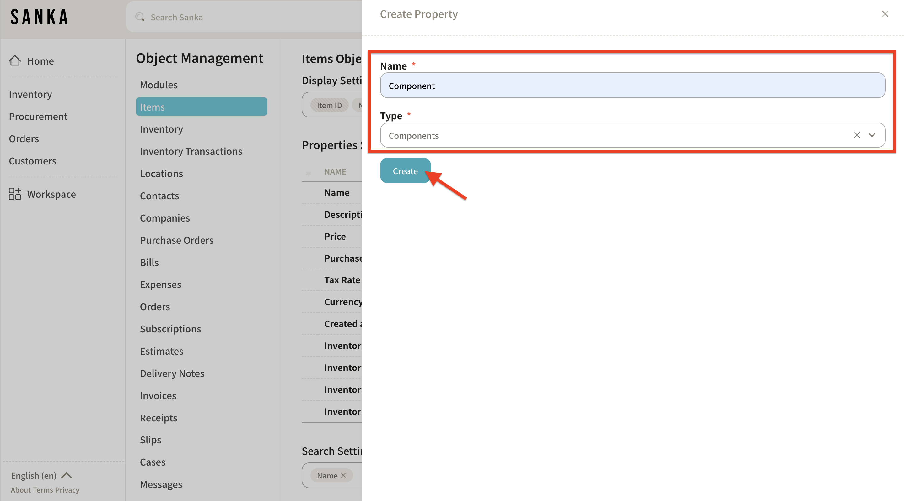
Task: Click the search magnifier icon
Action: pos(140,17)
